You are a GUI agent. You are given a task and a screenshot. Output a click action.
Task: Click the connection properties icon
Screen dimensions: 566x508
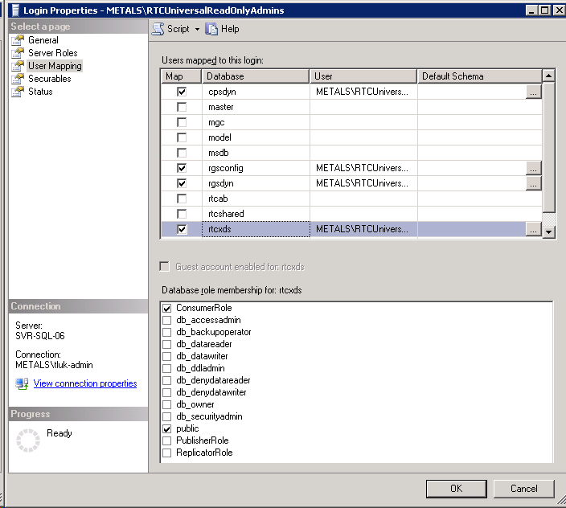pos(22,383)
